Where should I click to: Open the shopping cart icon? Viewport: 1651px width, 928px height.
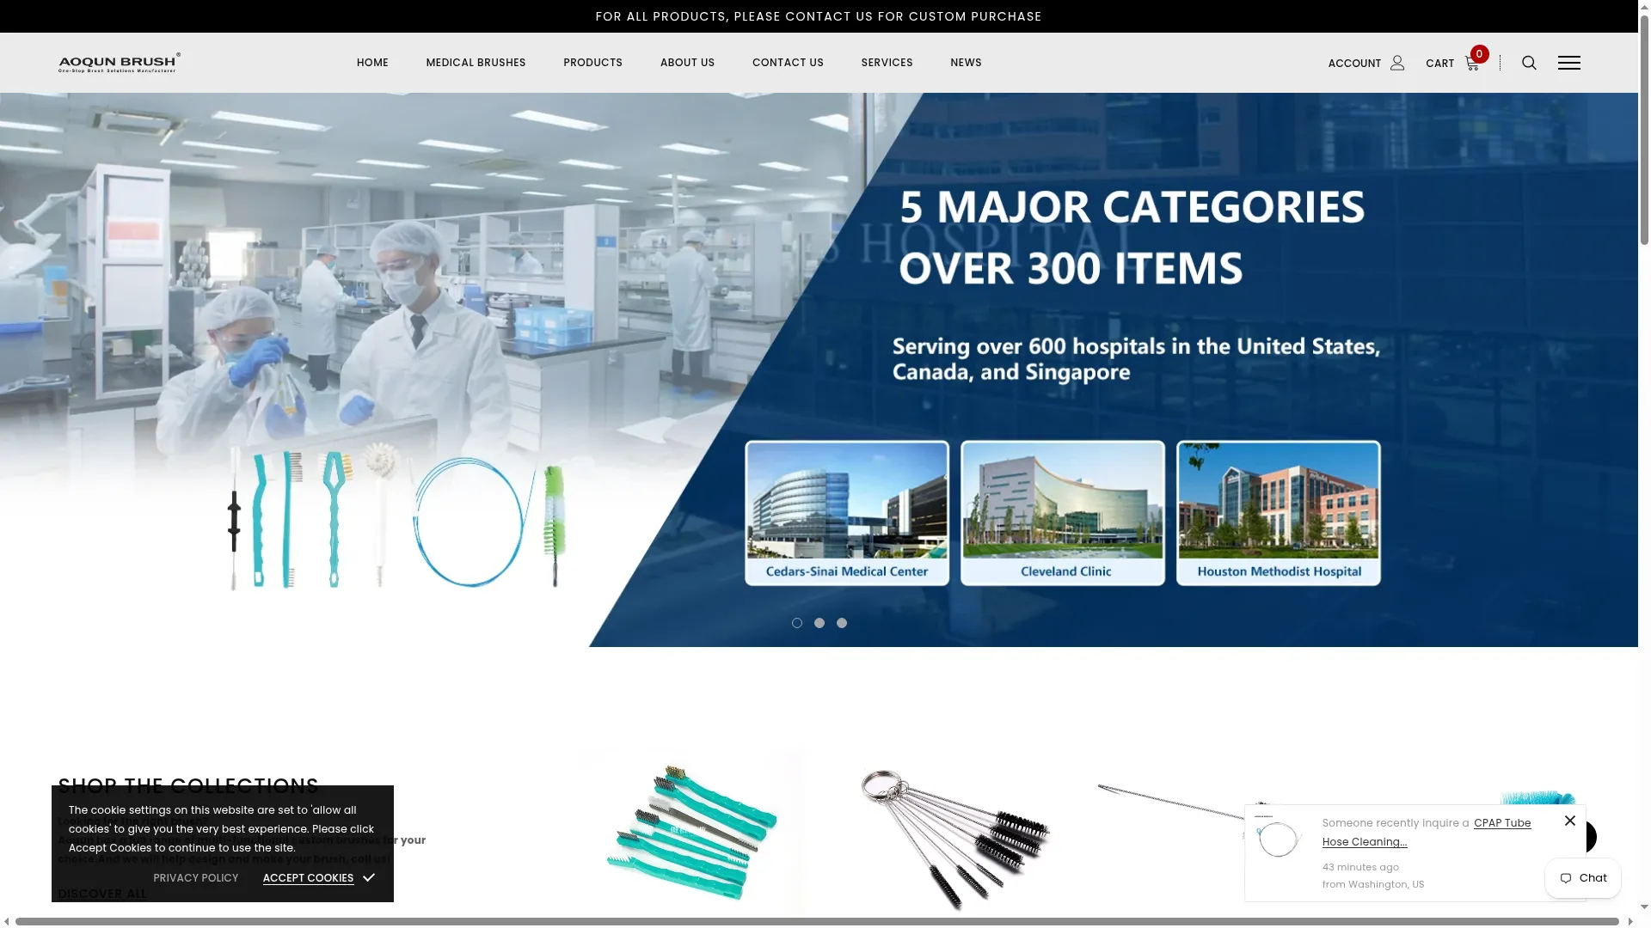tap(1471, 64)
